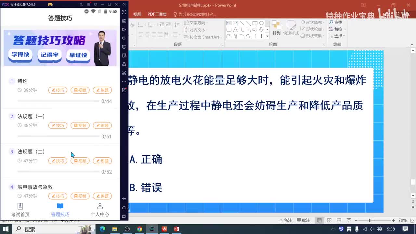Click 技巧 button for 触电事故与急救

point(58,196)
